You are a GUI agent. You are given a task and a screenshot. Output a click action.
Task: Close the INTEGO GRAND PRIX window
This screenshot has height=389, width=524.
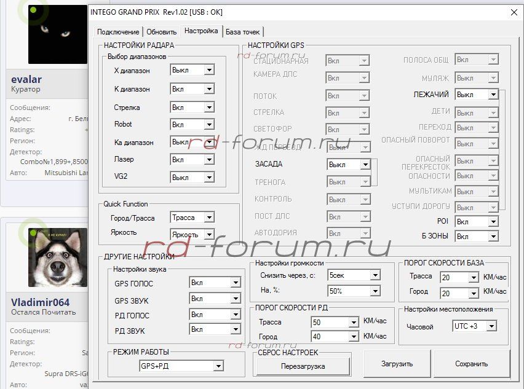[514, 12]
